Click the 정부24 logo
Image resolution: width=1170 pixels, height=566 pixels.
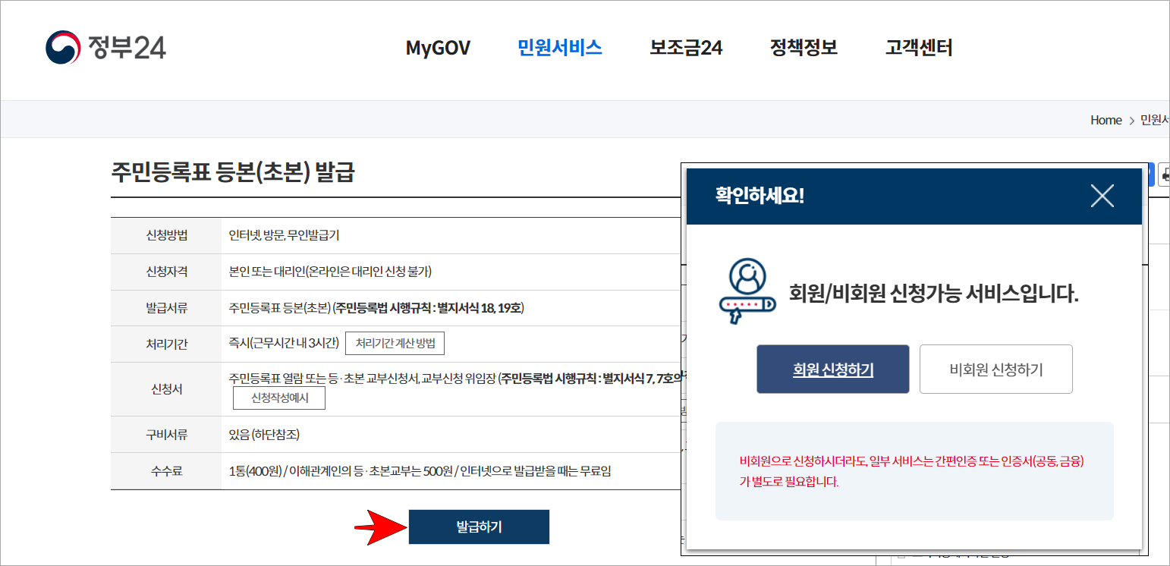click(105, 48)
